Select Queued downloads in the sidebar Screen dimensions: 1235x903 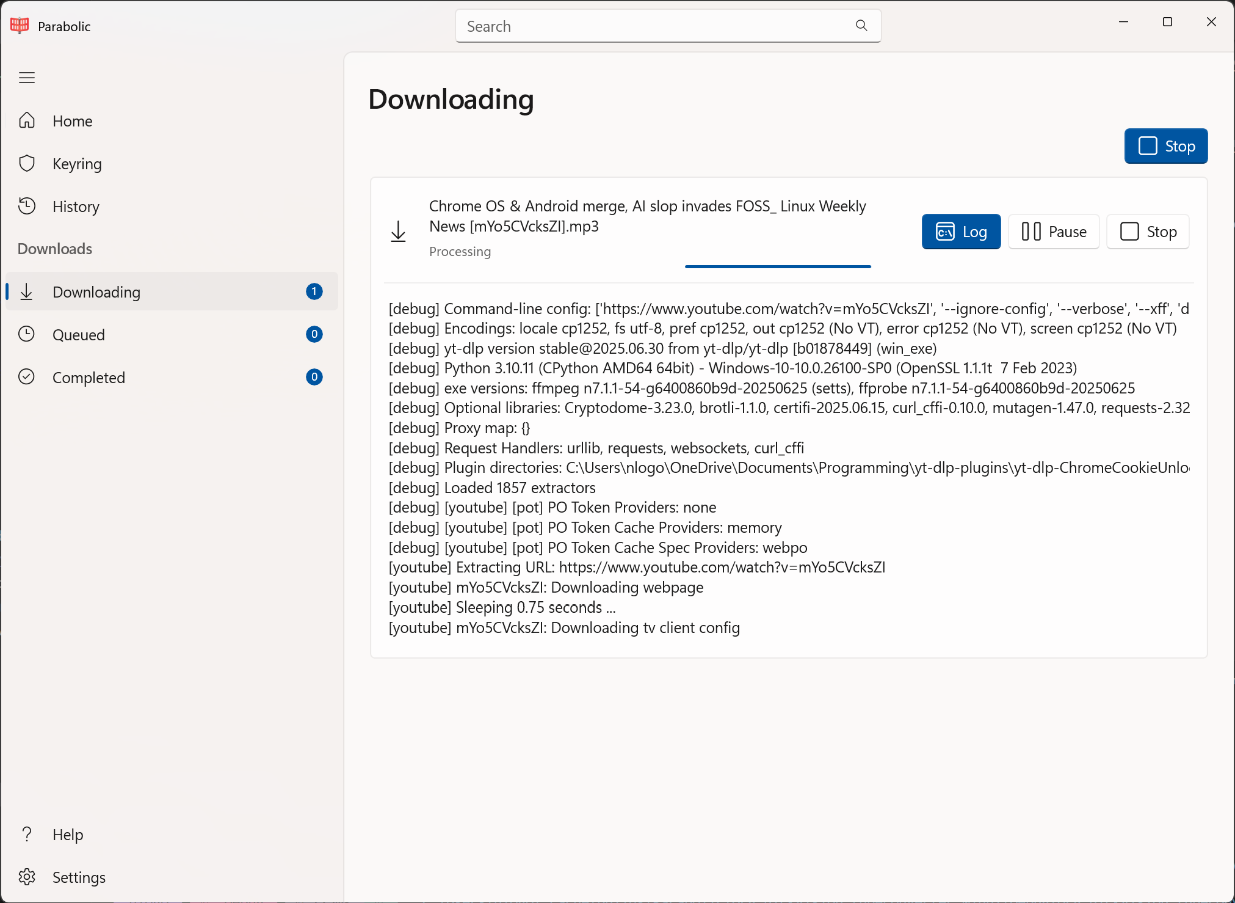[79, 335]
